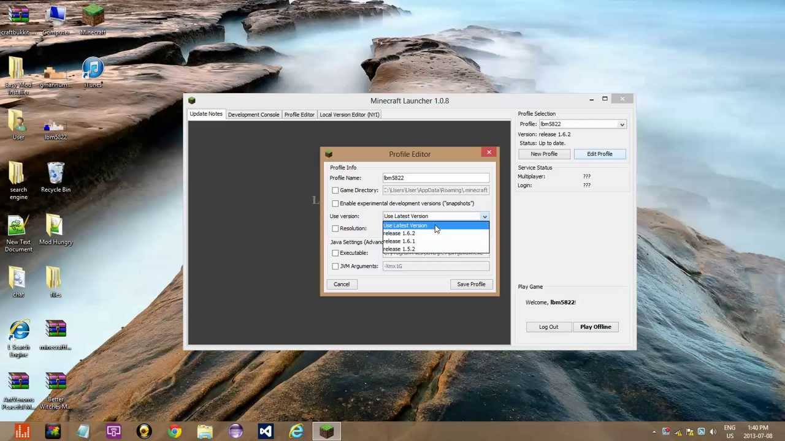Image resolution: width=785 pixels, height=441 pixels.
Task: Open Local Version Editor (NYI) tab
Action: pyautogui.click(x=350, y=115)
